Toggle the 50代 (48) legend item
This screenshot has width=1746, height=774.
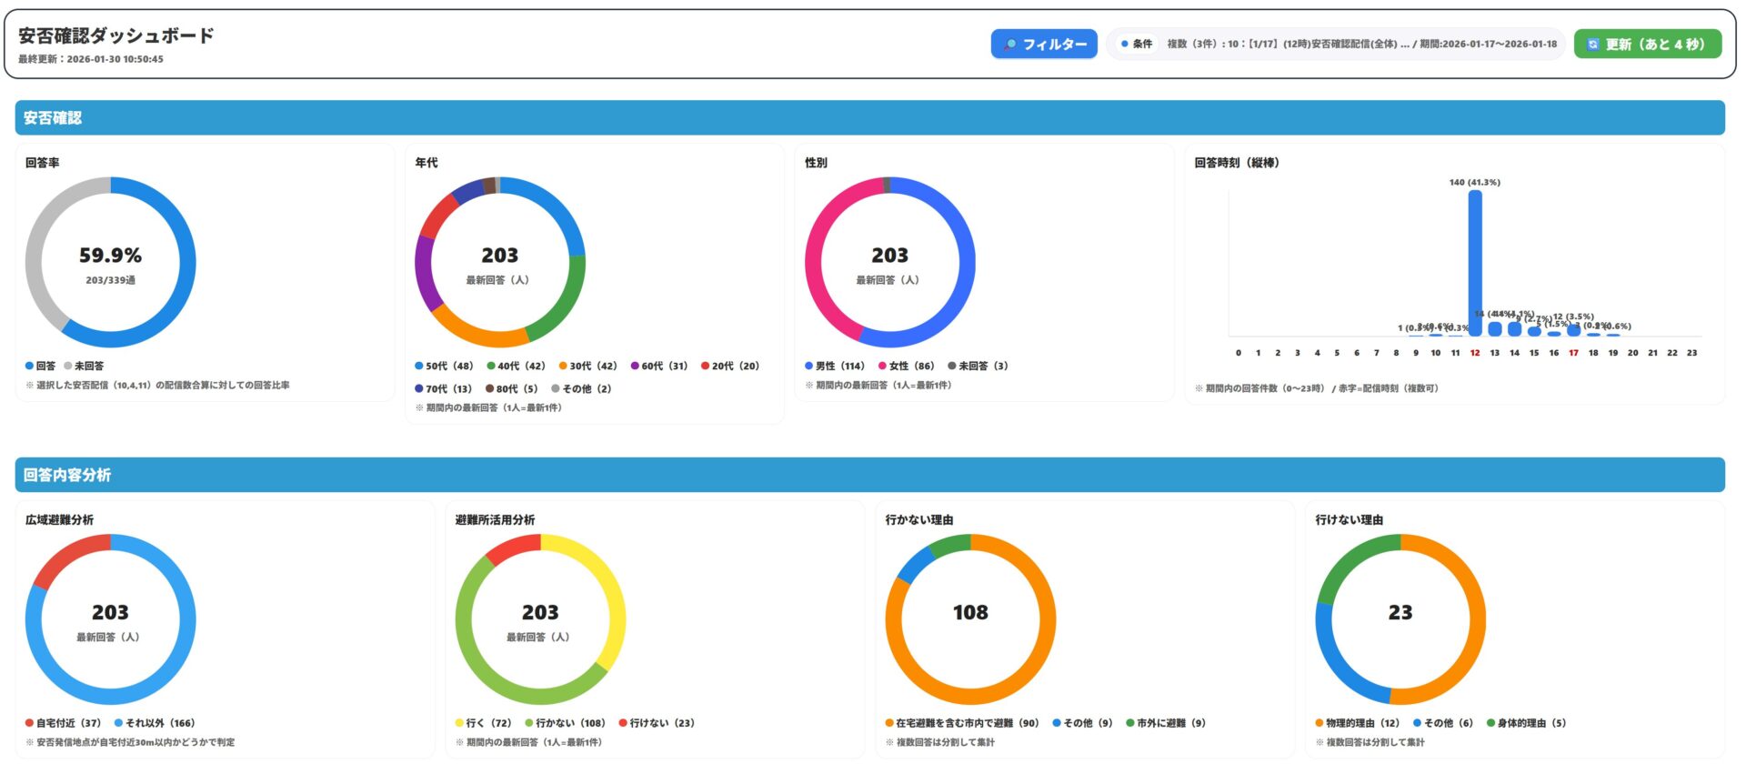[x=444, y=366]
